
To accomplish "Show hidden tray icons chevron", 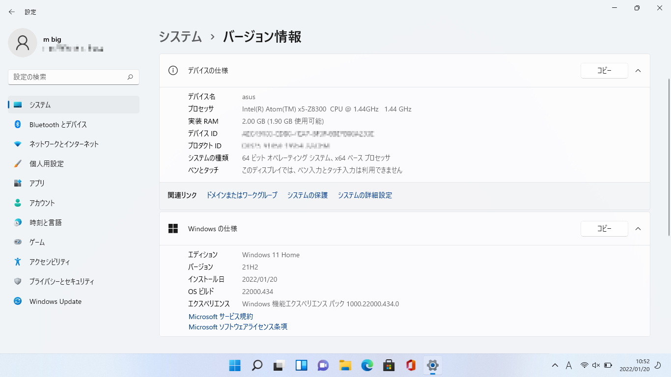I will pos(555,365).
